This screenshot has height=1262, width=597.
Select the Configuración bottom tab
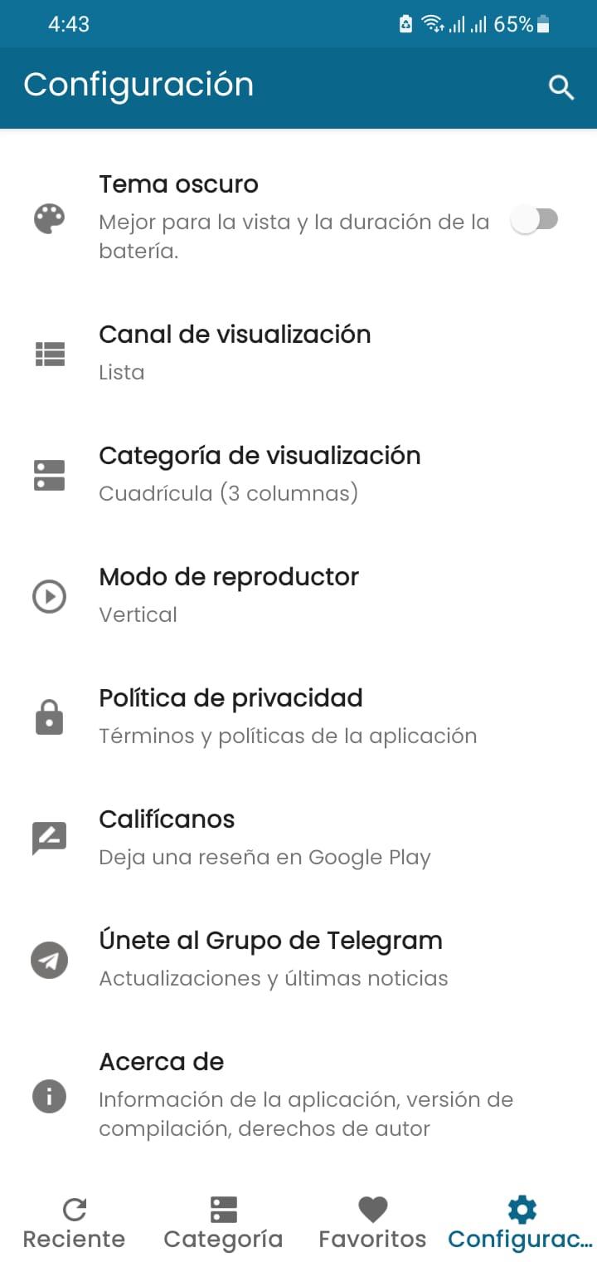pyautogui.click(x=522, y=1224)
